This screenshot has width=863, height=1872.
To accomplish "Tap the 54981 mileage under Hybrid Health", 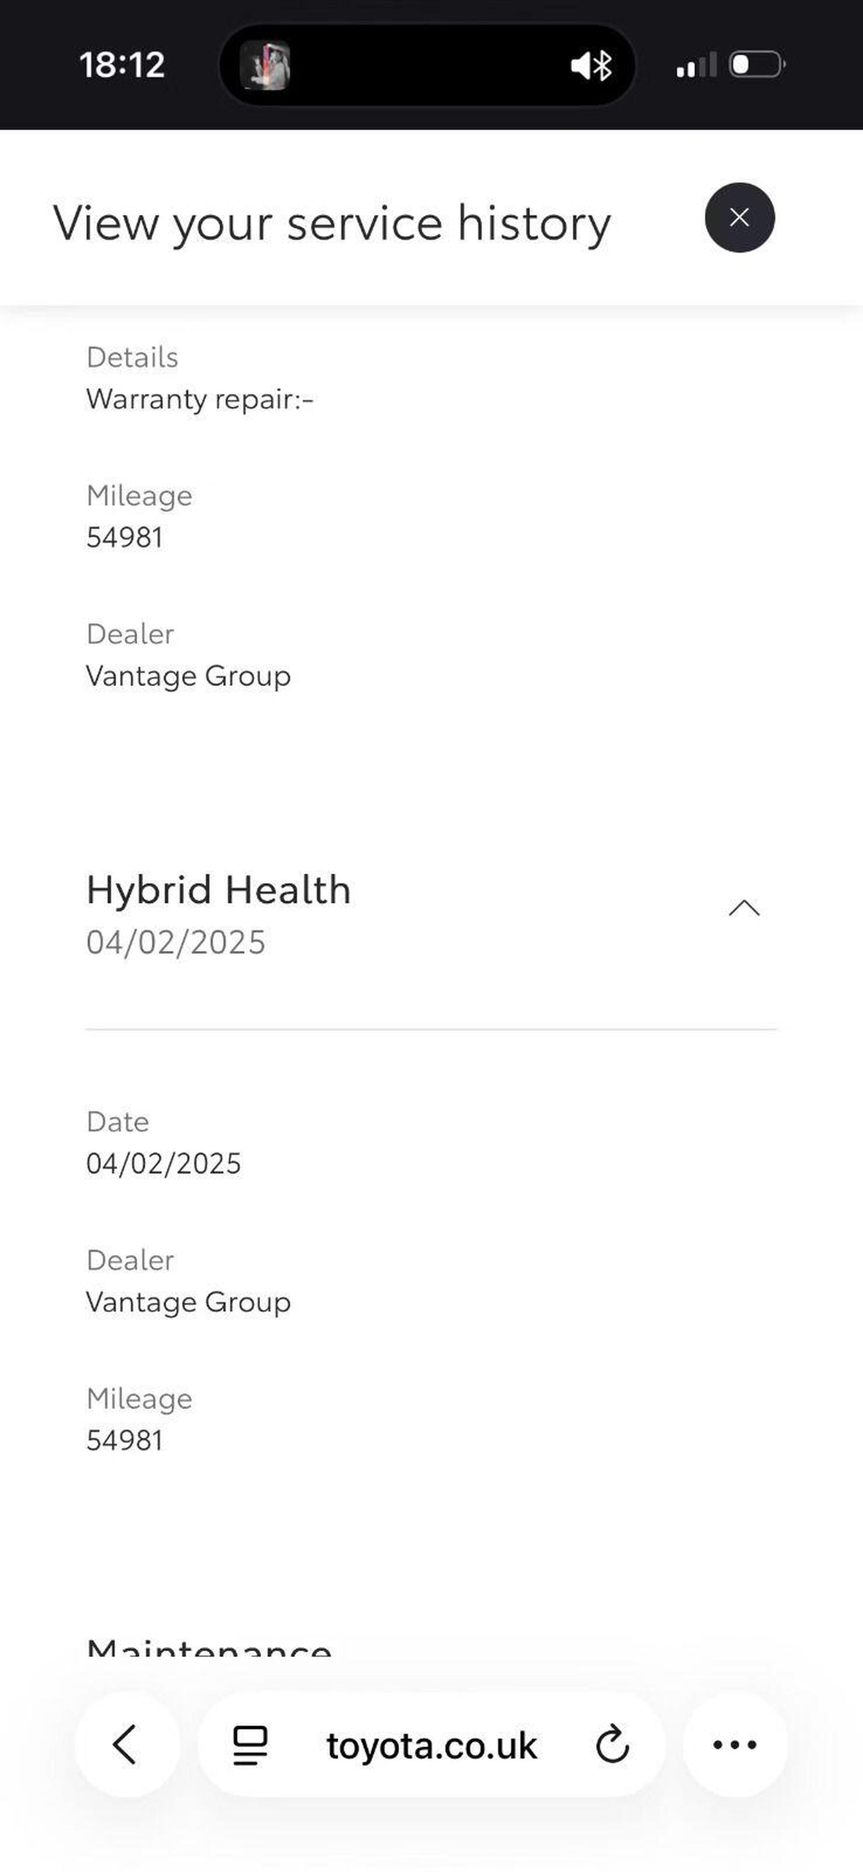I will 124,1440.
